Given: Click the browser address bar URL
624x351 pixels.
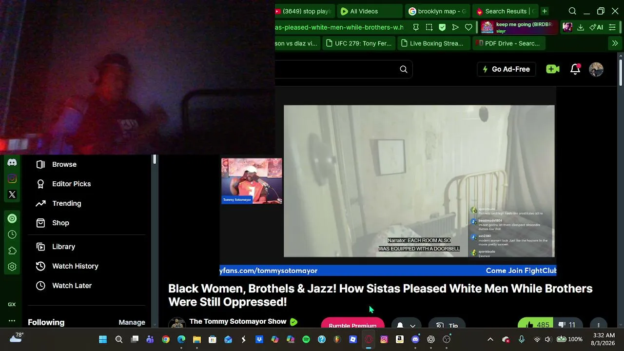Looking at the screenshot, I should (x=339, y=27).
